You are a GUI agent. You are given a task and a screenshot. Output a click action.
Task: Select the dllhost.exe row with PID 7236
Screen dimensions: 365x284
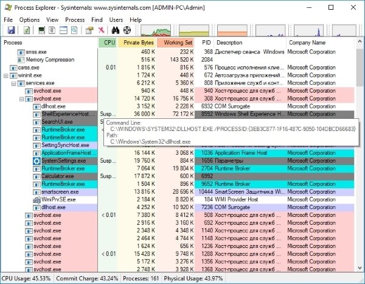pyautogui.click(x=178, y=208)
